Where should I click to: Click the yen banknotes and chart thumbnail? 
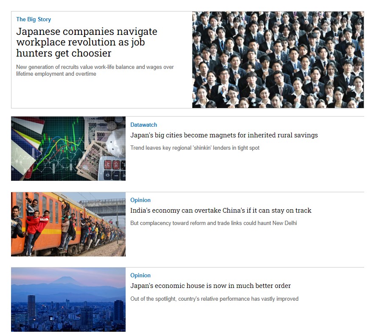68,148
